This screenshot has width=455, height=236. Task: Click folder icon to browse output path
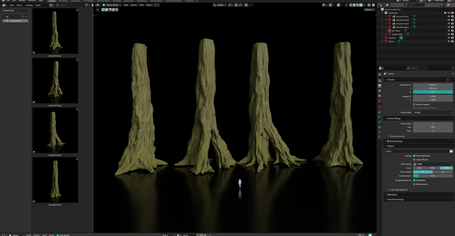[451, 151]
